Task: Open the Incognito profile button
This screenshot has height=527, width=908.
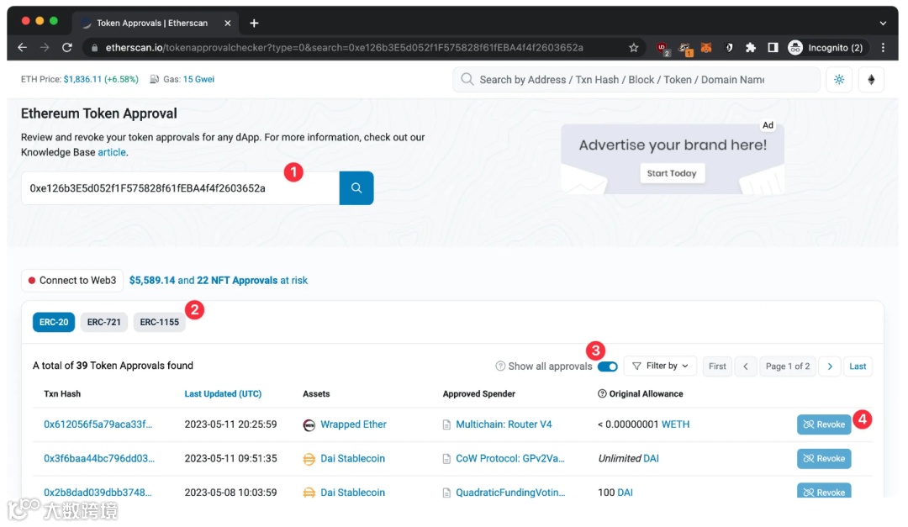Action: (x=826, y=47)
